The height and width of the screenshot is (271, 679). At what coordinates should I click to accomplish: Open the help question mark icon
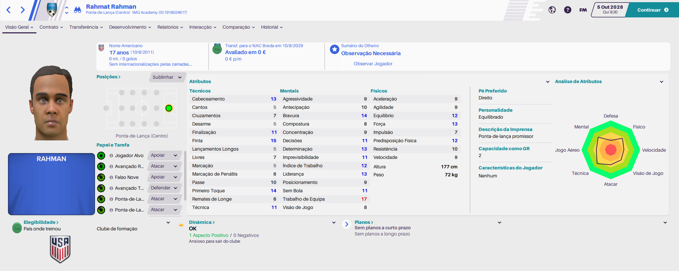click(568, 10)
